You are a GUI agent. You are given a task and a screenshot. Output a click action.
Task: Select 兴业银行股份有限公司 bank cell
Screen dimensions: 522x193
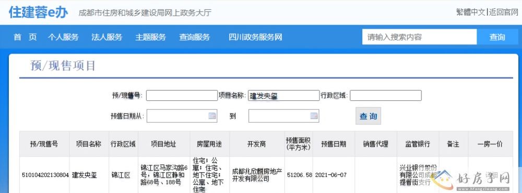(x=418, y=175)
